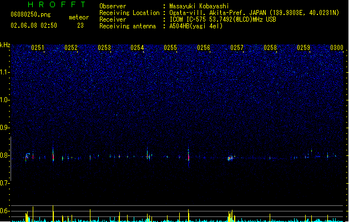
Task: Click the 0259 time marker
Action: [304, 48]
